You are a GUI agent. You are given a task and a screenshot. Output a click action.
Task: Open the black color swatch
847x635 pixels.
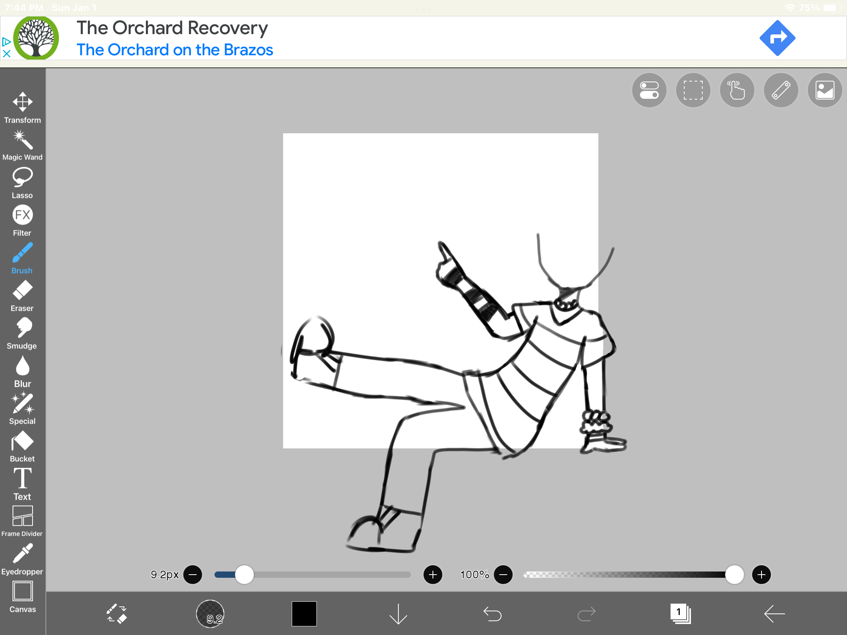click(304, 613)
